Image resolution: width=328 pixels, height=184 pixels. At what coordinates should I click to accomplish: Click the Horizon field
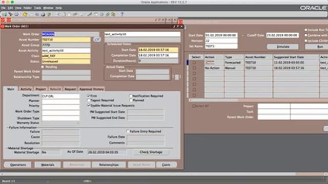coord(221,41)
